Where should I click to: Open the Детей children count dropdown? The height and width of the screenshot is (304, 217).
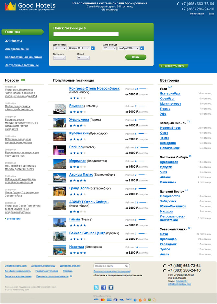(83, 58)
